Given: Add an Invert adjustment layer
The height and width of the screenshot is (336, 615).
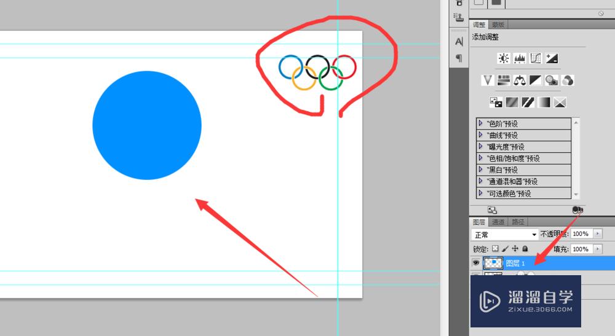Looking at the screenshot, I should click(496, 102).
